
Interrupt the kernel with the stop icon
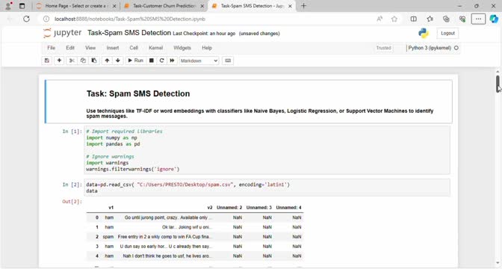tap(152, 61)
